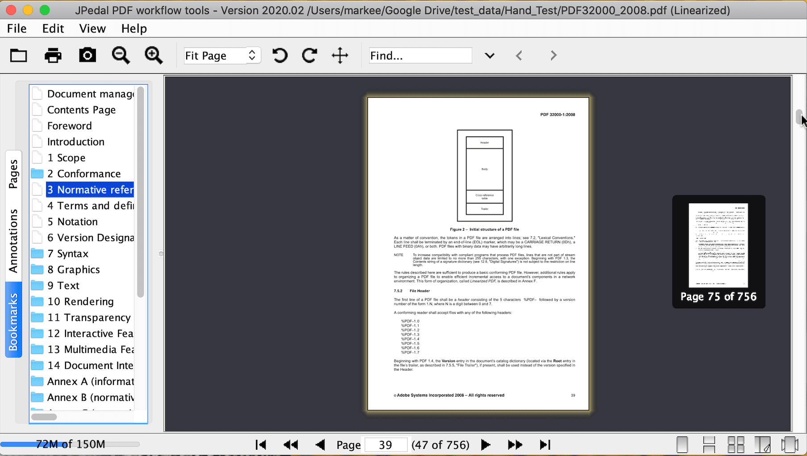Switch to the Annotations side tab
The width and height of the screenshot is (807, 456).
click(x=13, y=240)
